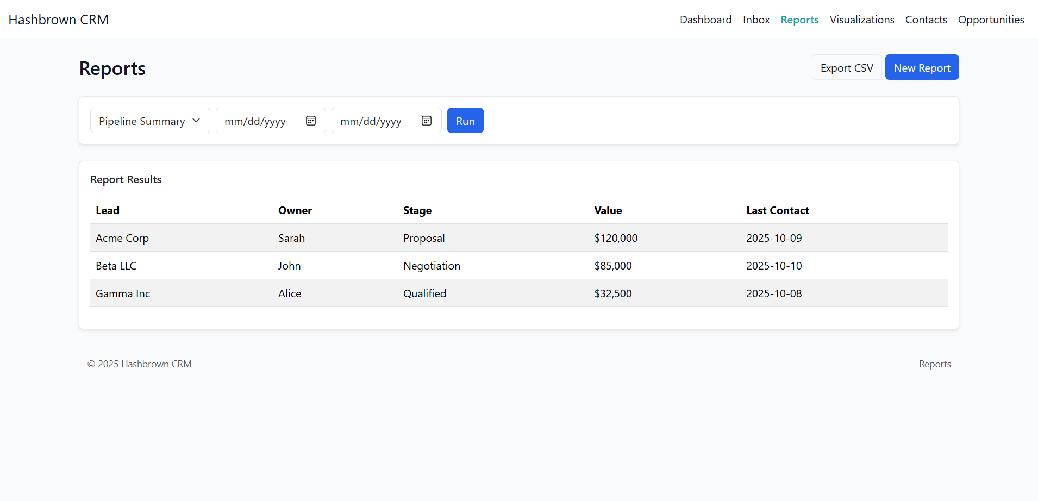Open the Opportunities page

pyautogui.click(x=990, y=20)
